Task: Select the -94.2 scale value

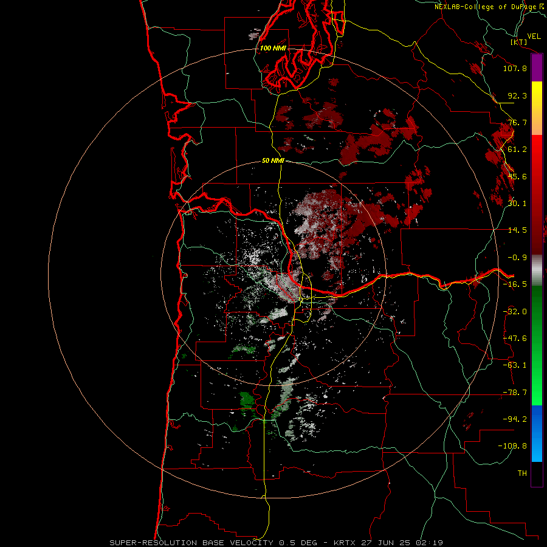Action: point(515,419)
